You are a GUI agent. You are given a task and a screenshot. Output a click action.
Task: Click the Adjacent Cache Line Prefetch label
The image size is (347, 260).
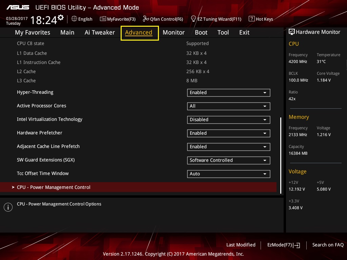coord(48,146)
